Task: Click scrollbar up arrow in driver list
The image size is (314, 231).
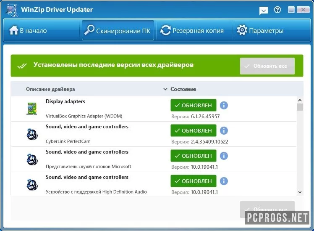Action: click(x=300, y=100)
